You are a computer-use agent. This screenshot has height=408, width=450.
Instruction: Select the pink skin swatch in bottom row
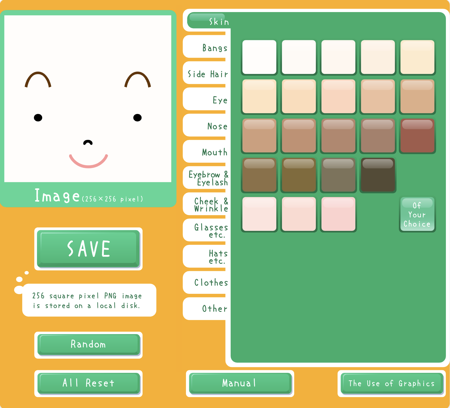pyautogui.click(x=338, y=214)
